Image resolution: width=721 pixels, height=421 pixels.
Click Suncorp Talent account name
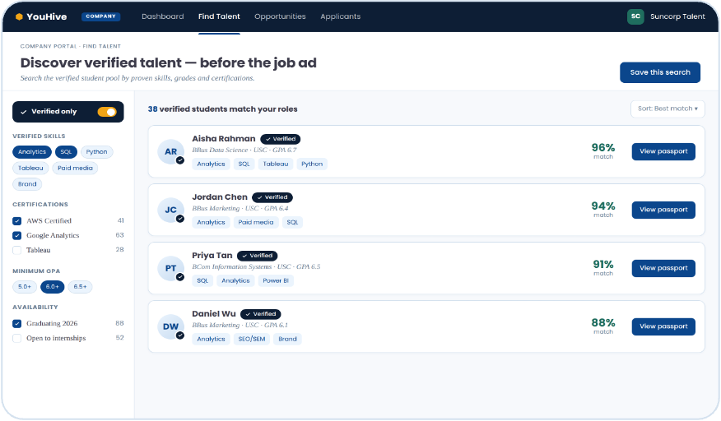(x=677, y=16)
